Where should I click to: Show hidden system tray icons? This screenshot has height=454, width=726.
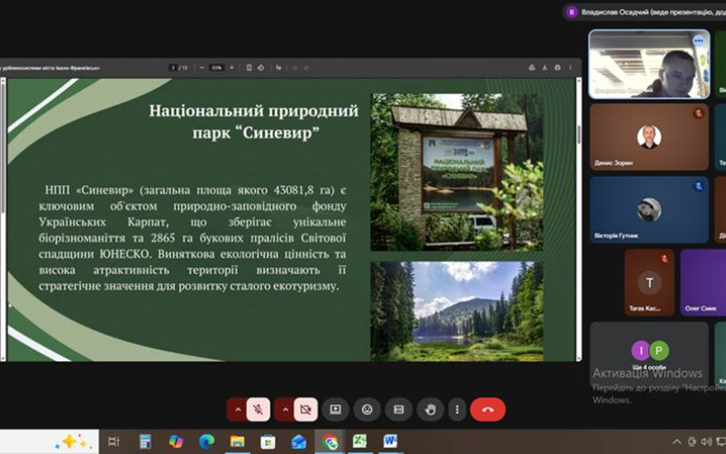[676, 442]
